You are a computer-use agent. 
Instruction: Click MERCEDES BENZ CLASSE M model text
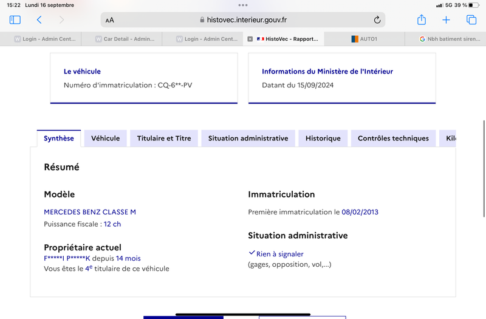[x=90, y=212]
